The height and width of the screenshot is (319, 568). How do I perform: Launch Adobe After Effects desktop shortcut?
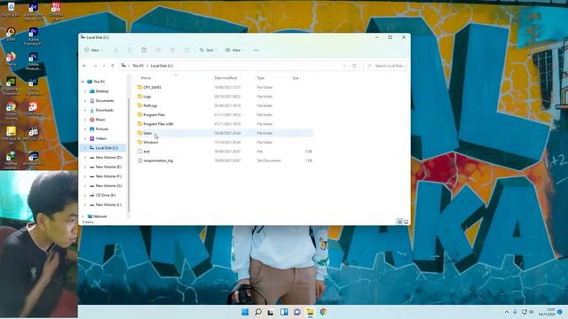click(x=34, y=11)
